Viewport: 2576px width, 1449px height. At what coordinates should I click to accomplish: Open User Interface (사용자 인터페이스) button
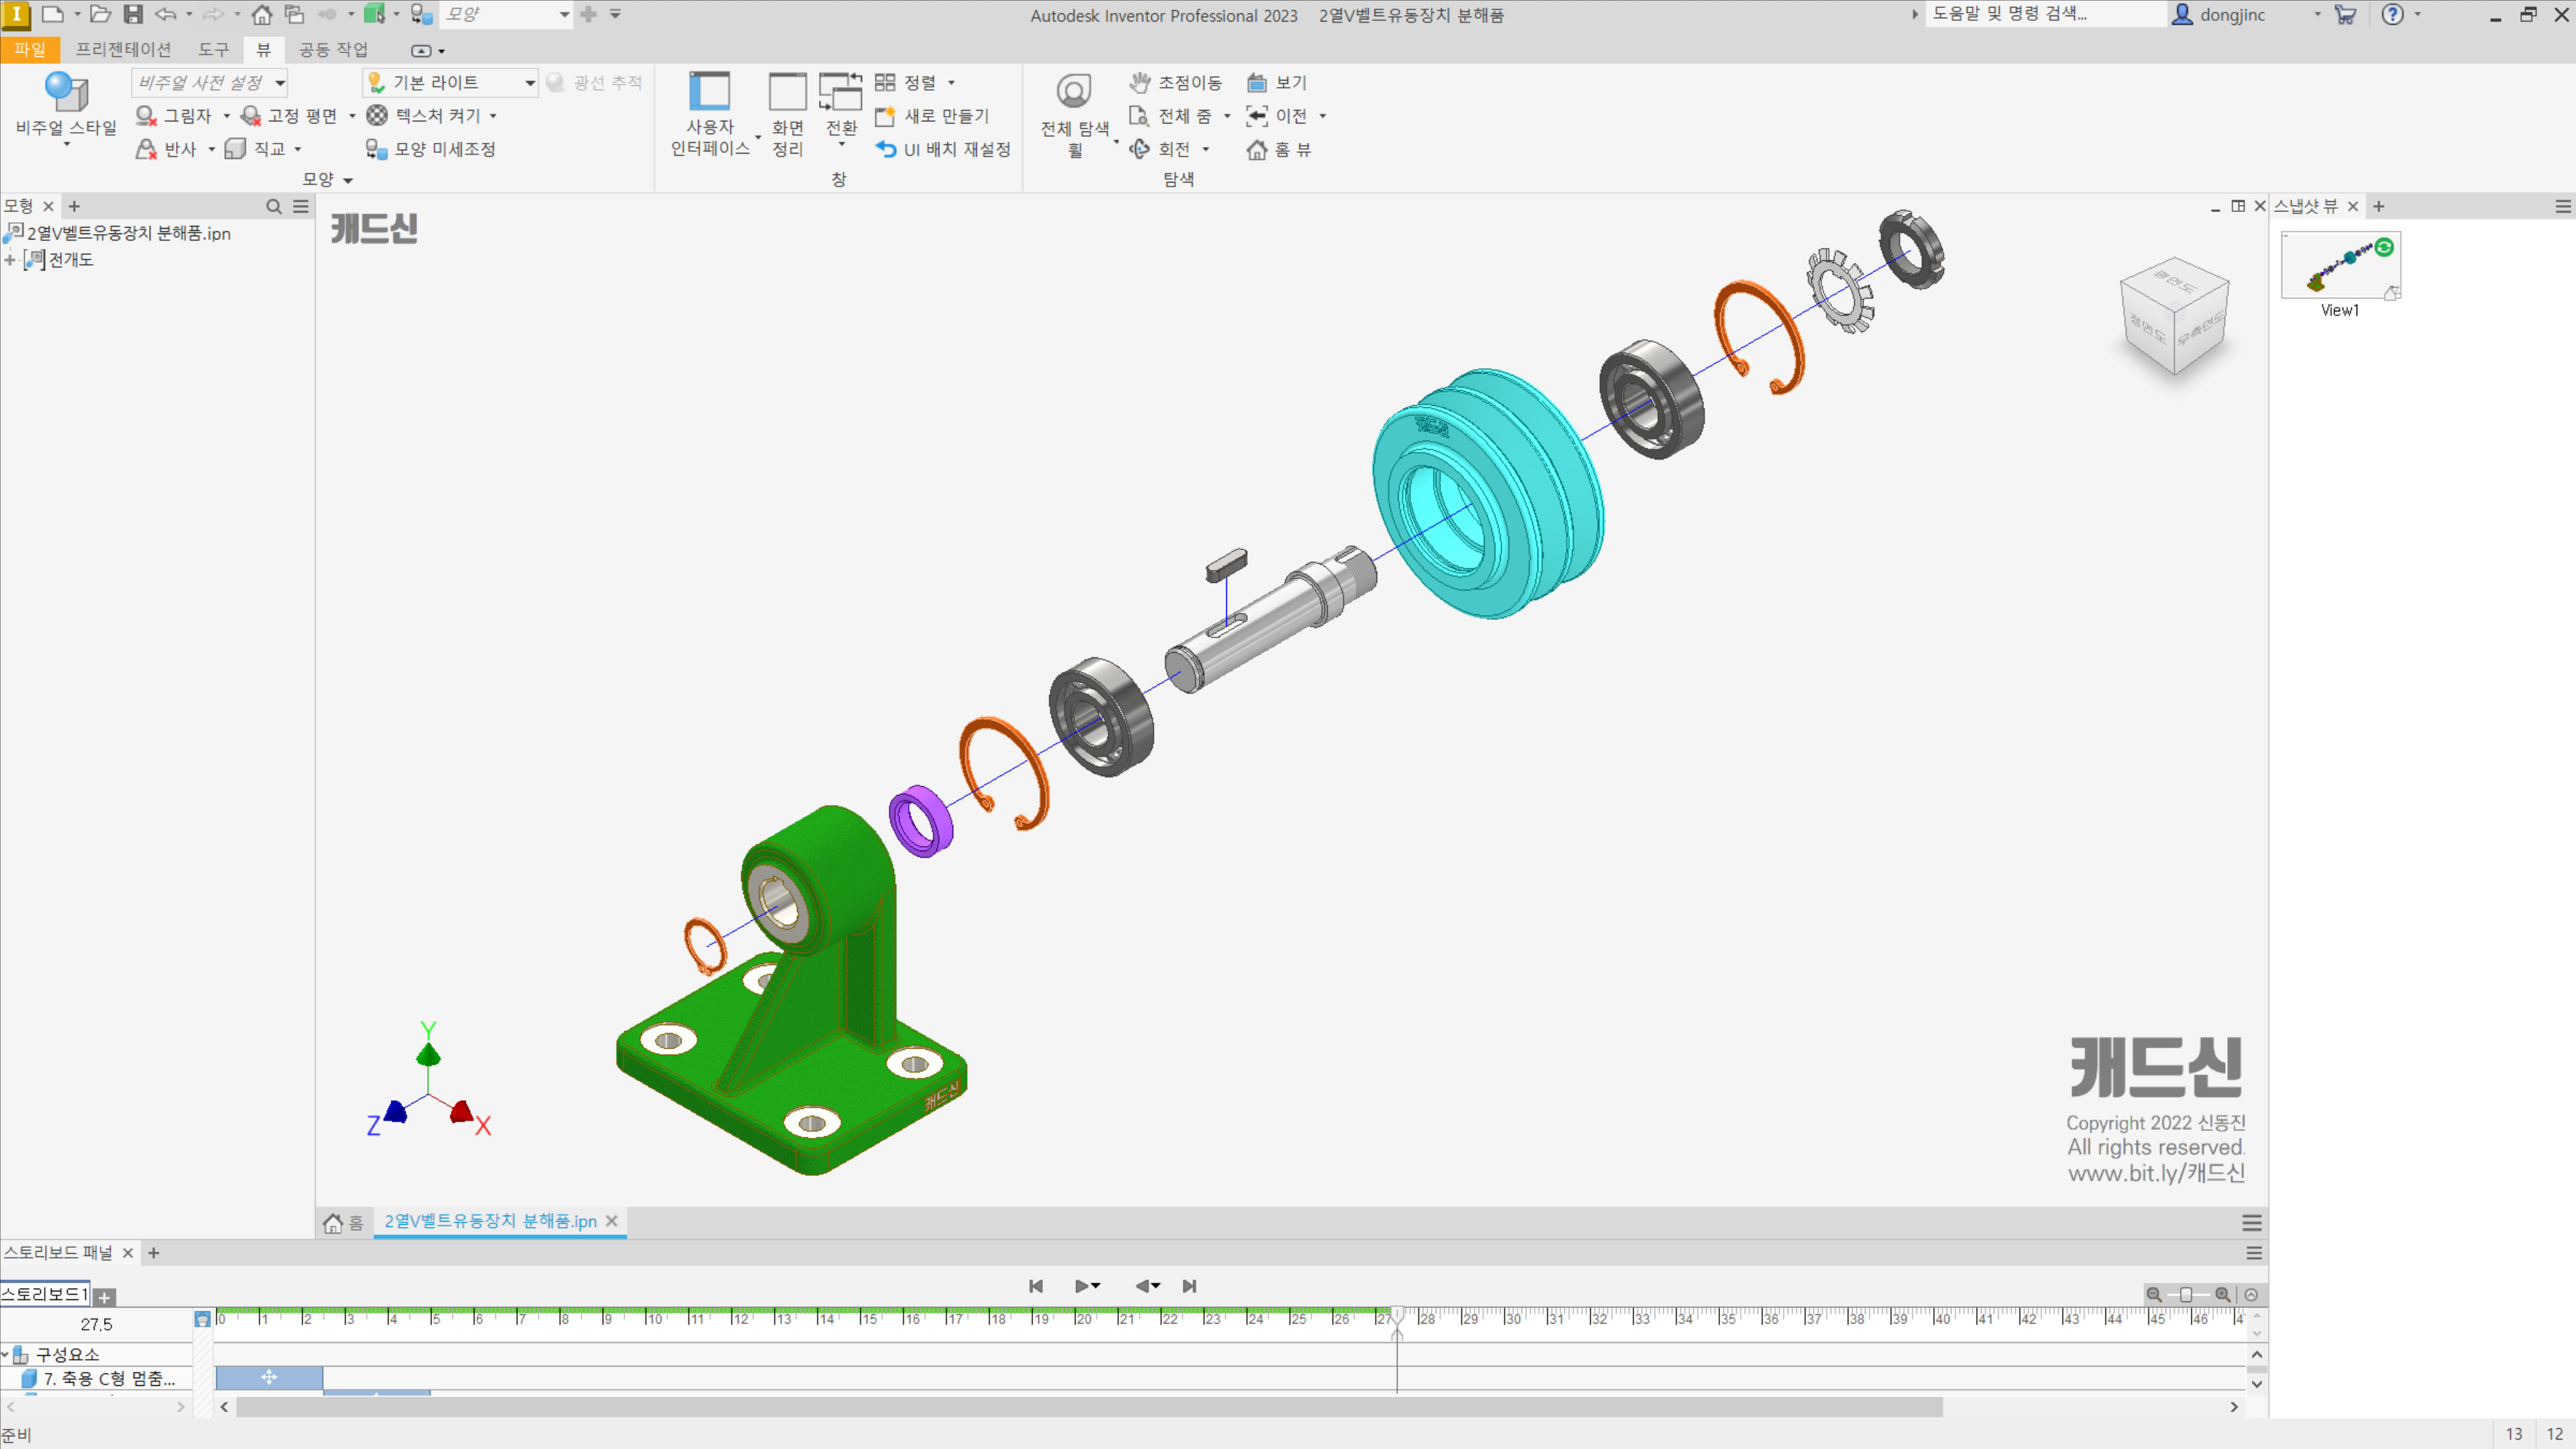pyautogui.click(x=710, y=114)
